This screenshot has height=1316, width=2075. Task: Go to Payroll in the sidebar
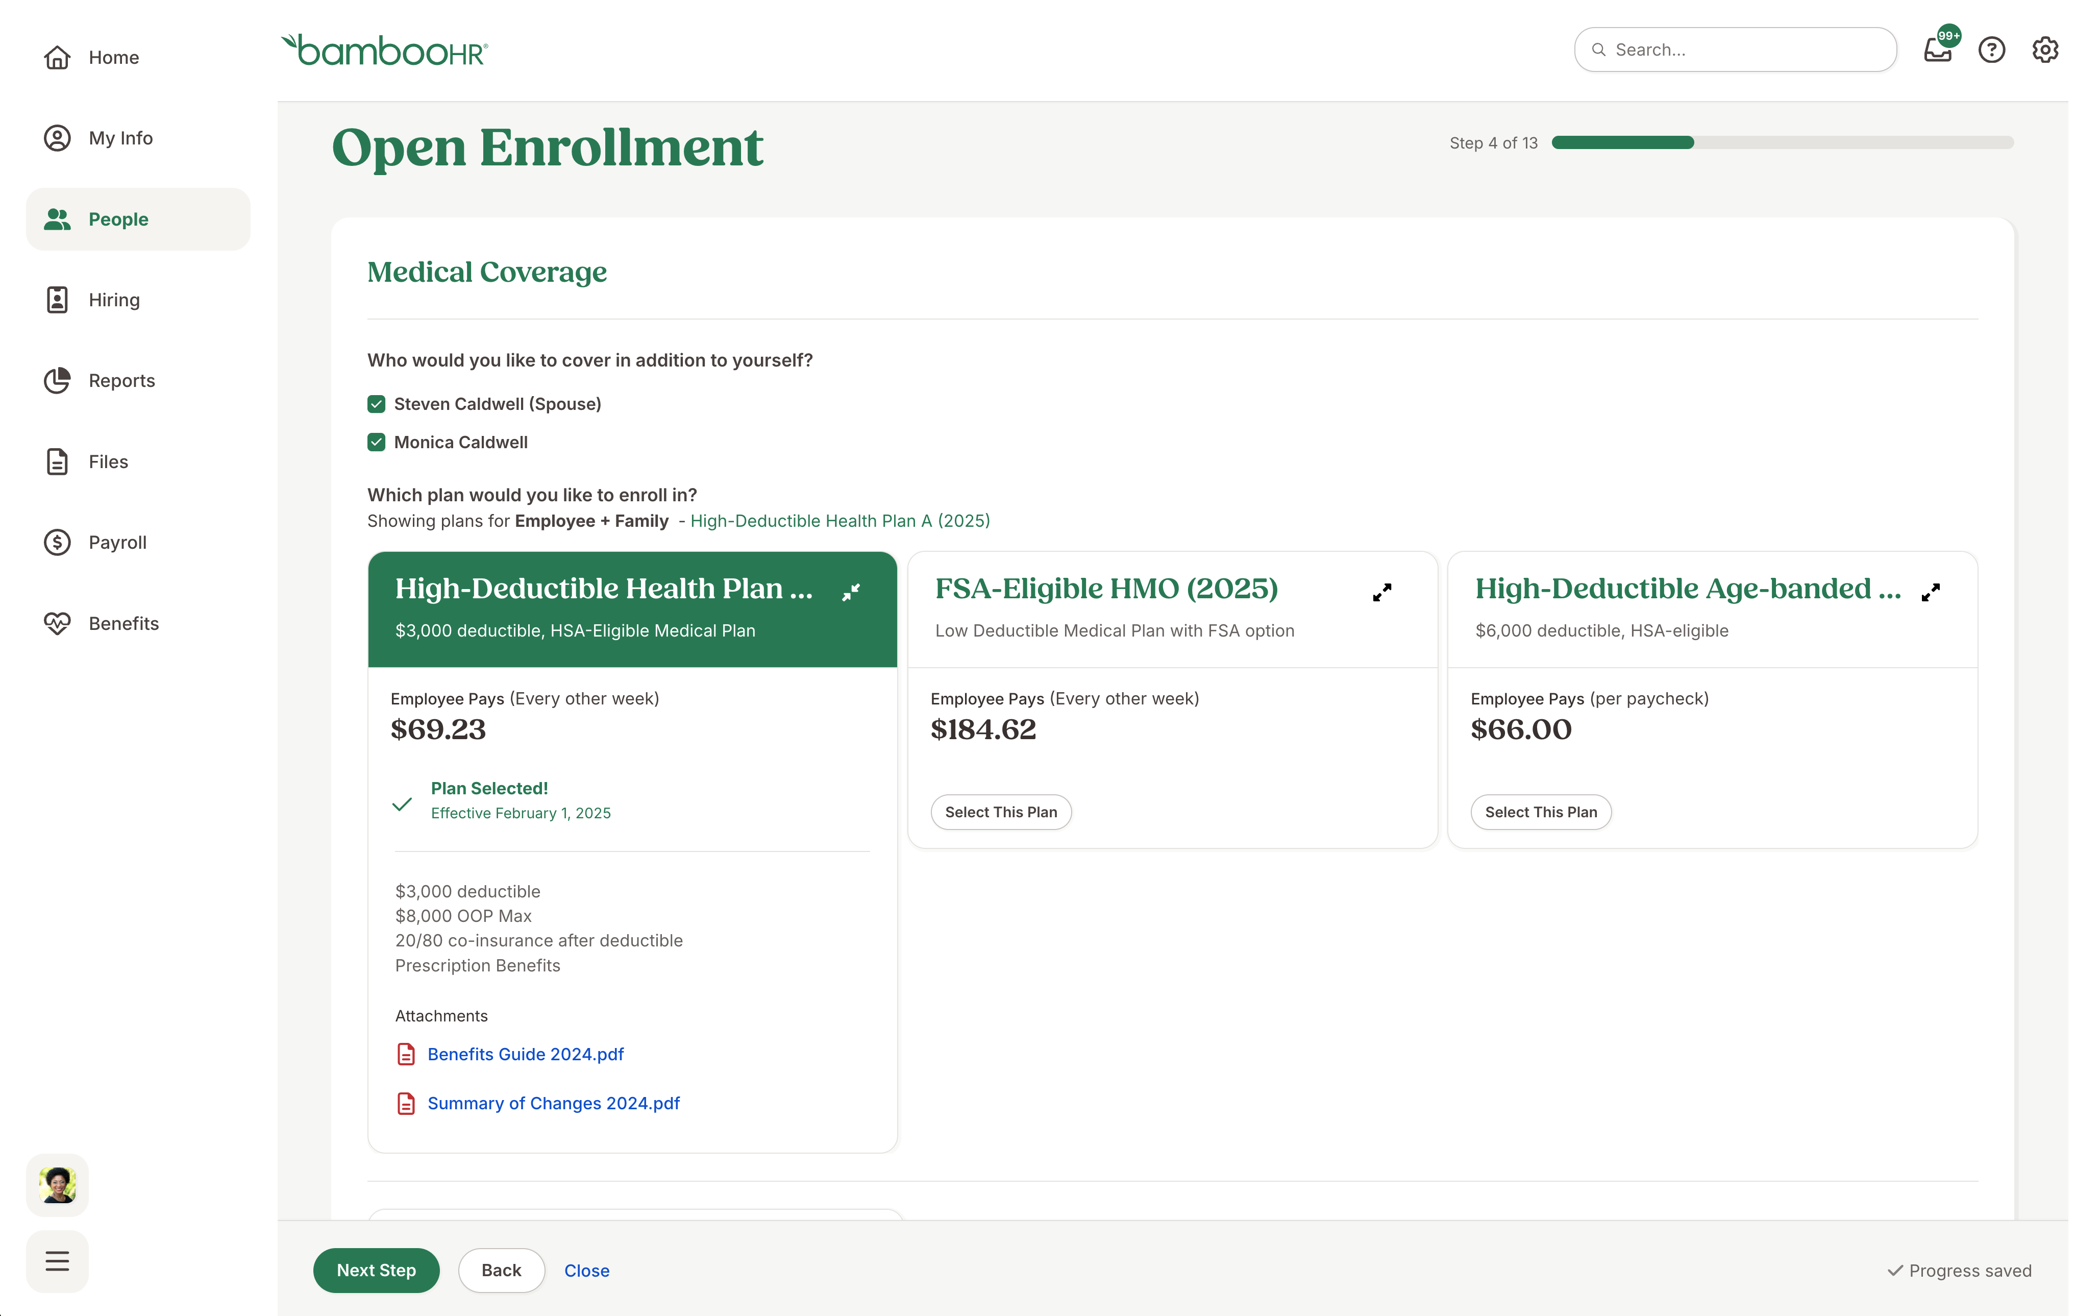point(117,543)
